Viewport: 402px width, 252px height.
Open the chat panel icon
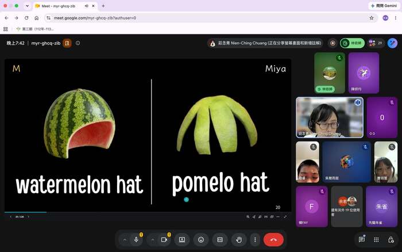362,239
